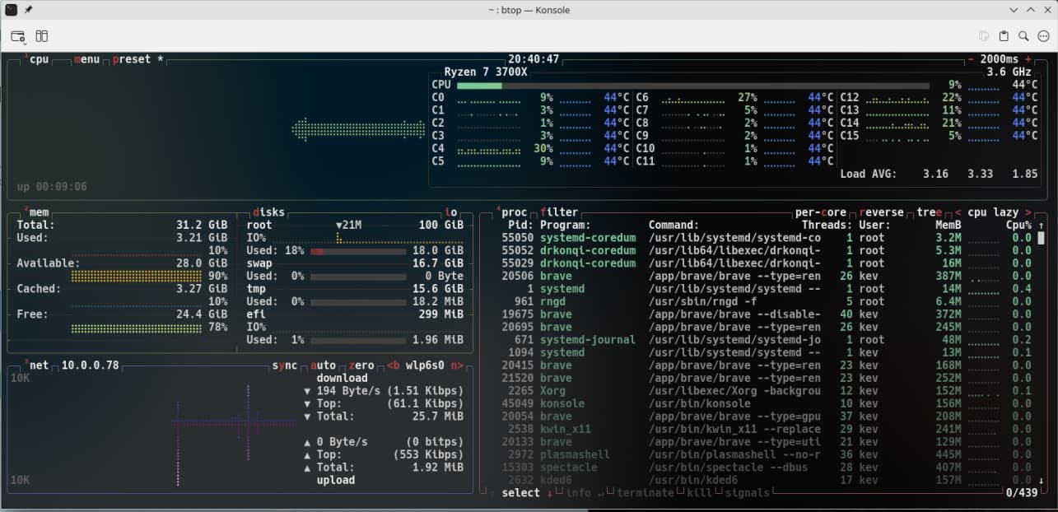The image size is (1058, 512).
Task: Click the 'Pid:' column header
Action: coord(521,225)
